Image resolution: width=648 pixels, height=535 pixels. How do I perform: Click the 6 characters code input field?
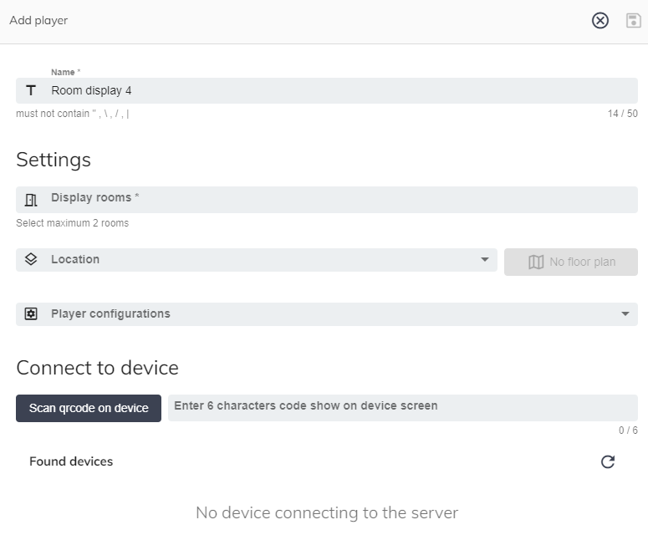click(x=401, y=407)
